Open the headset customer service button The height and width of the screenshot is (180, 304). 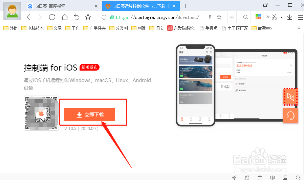point(290,115)
